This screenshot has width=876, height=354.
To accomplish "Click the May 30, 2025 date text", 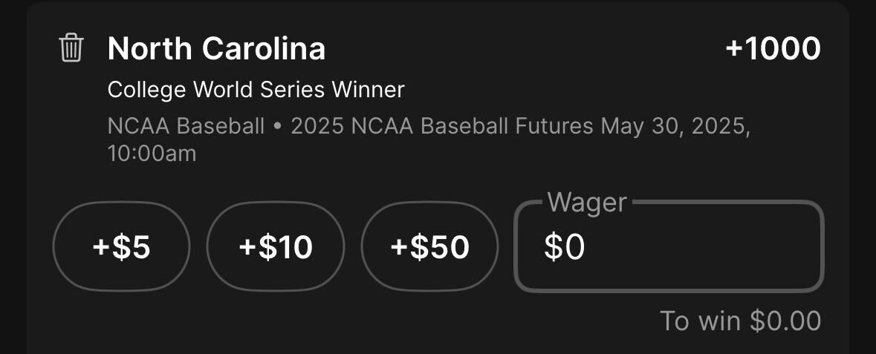I will (675, 127).
